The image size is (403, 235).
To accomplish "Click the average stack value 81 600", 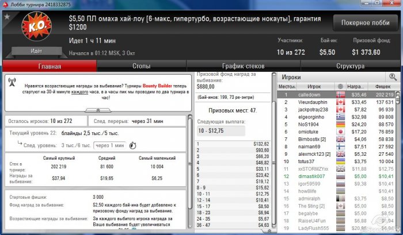I will [107, 167].
